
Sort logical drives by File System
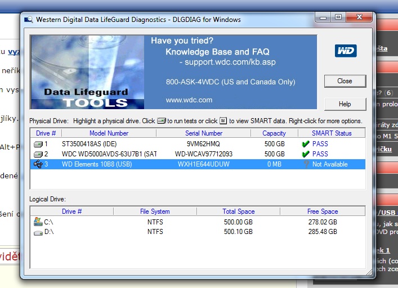[x=155, y=211]
